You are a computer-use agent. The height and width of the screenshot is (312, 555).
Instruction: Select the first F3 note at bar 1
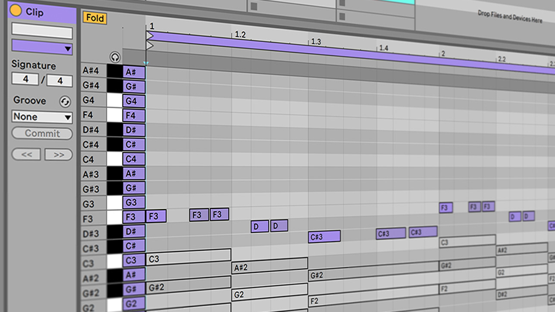pyautogui.click(x=156, y=216)
